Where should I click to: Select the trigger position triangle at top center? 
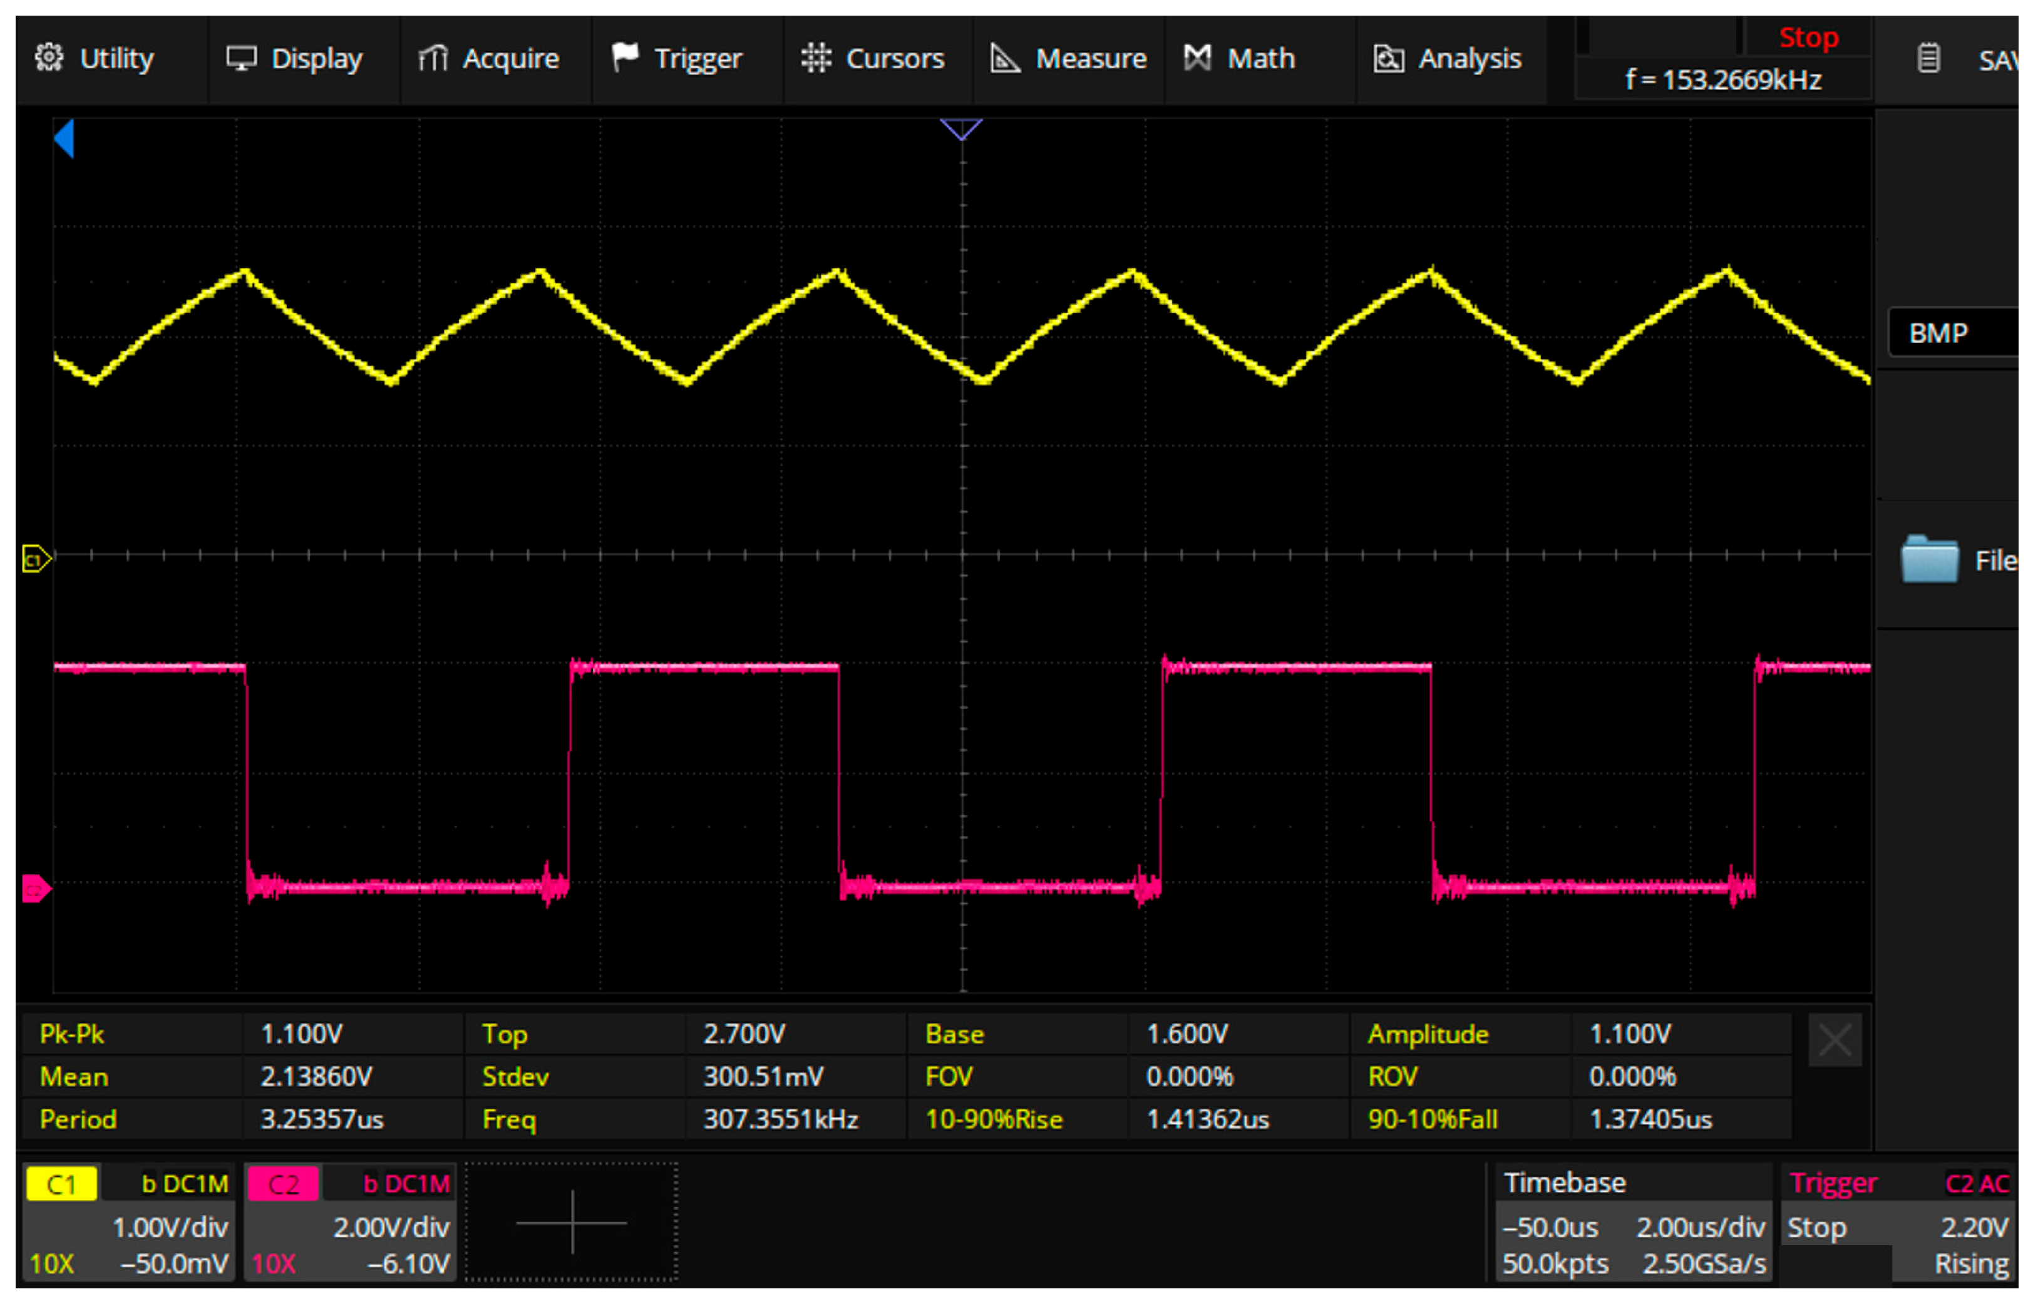960,129
